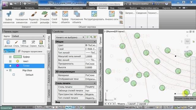This screenshot has height=110, width=196.
Task: Uncheck the Буфер layer checkbox
Action: pos(10,57)
